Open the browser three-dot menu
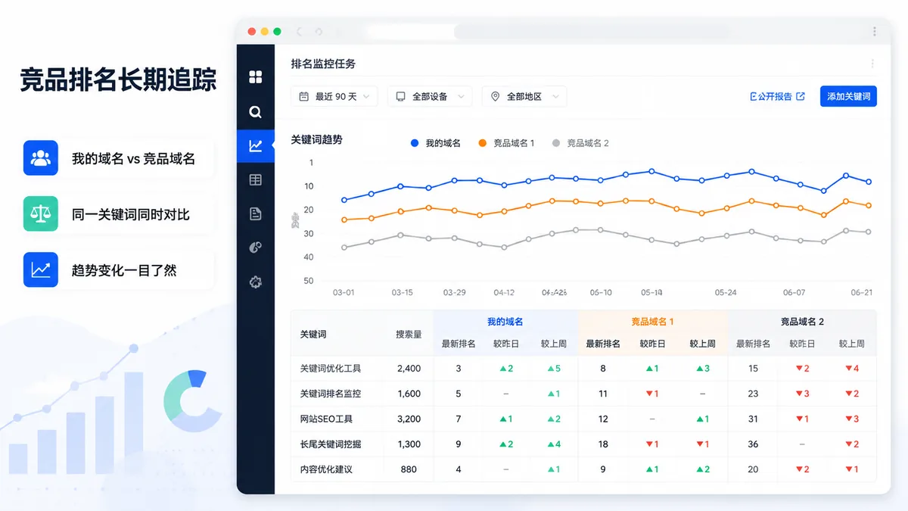Viewport: 908px width, 511px height. (x=875, y=32)
